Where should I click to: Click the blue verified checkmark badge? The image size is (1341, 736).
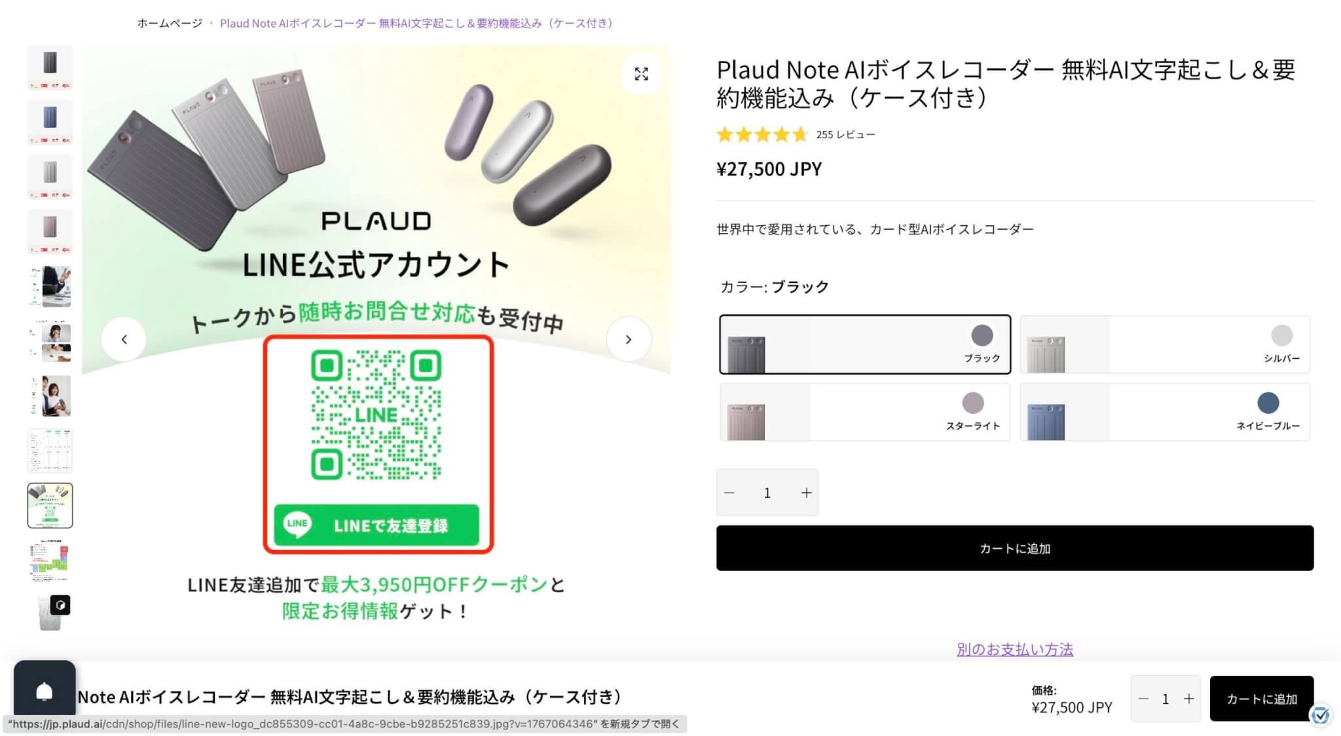pos(1320,715)
